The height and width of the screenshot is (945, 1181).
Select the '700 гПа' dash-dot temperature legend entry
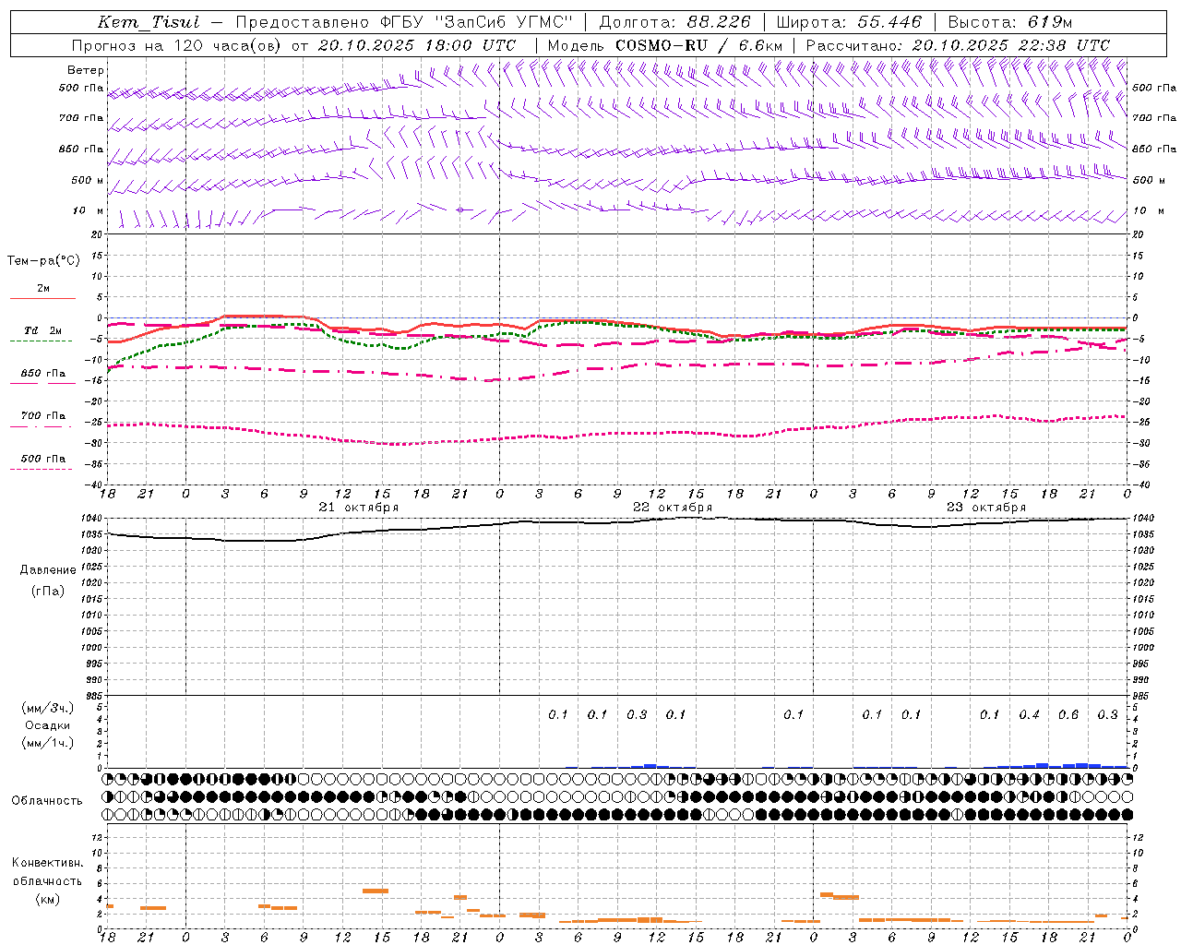[42, 416]
